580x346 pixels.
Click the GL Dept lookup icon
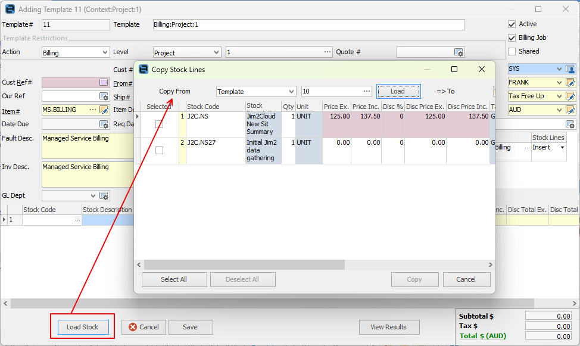(x=104, y=196)
